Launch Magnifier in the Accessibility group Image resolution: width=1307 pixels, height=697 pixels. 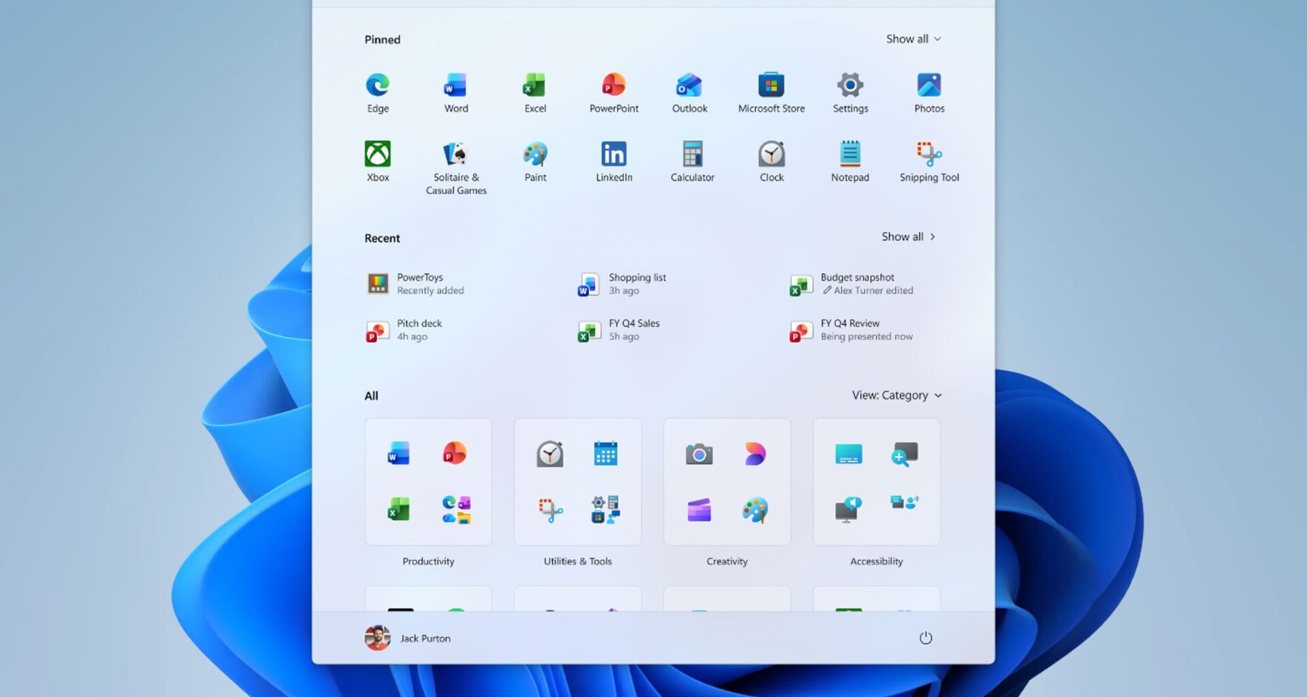click(x=905, y=454)
